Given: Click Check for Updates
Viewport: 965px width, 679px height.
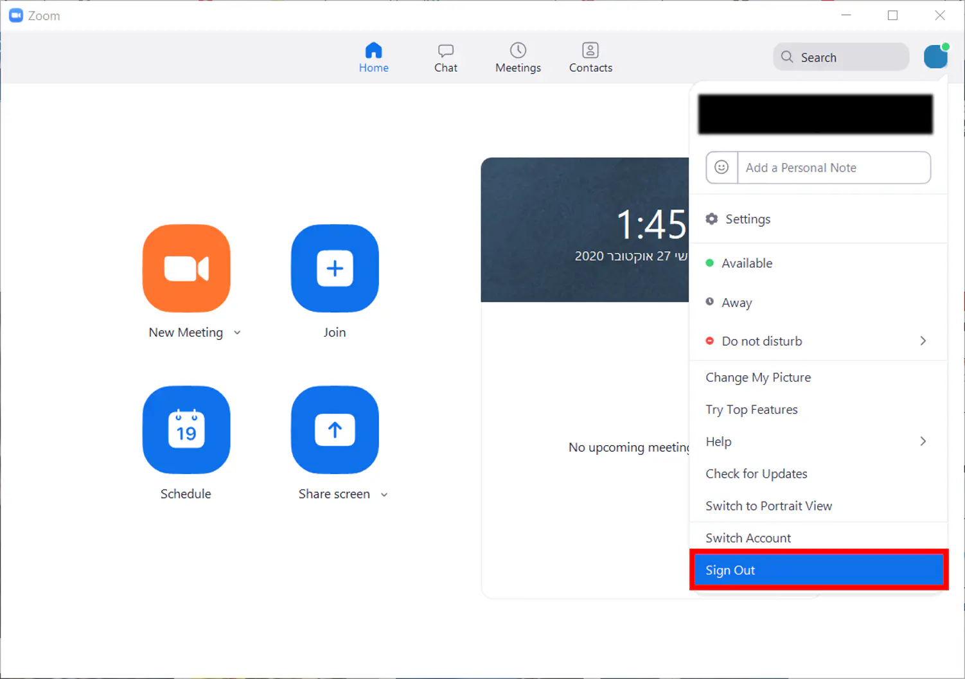Looking at the screenshot, I should [756, 474].
